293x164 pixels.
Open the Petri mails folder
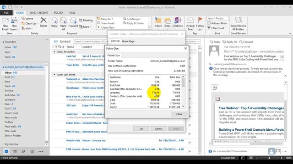pos(11,127)
